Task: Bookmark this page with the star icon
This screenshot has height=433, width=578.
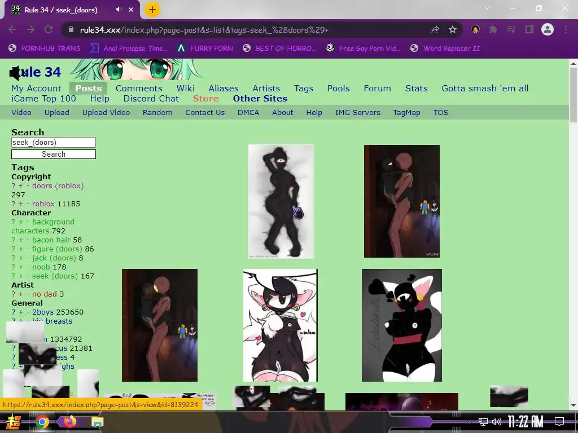Action: click(453, 29)
